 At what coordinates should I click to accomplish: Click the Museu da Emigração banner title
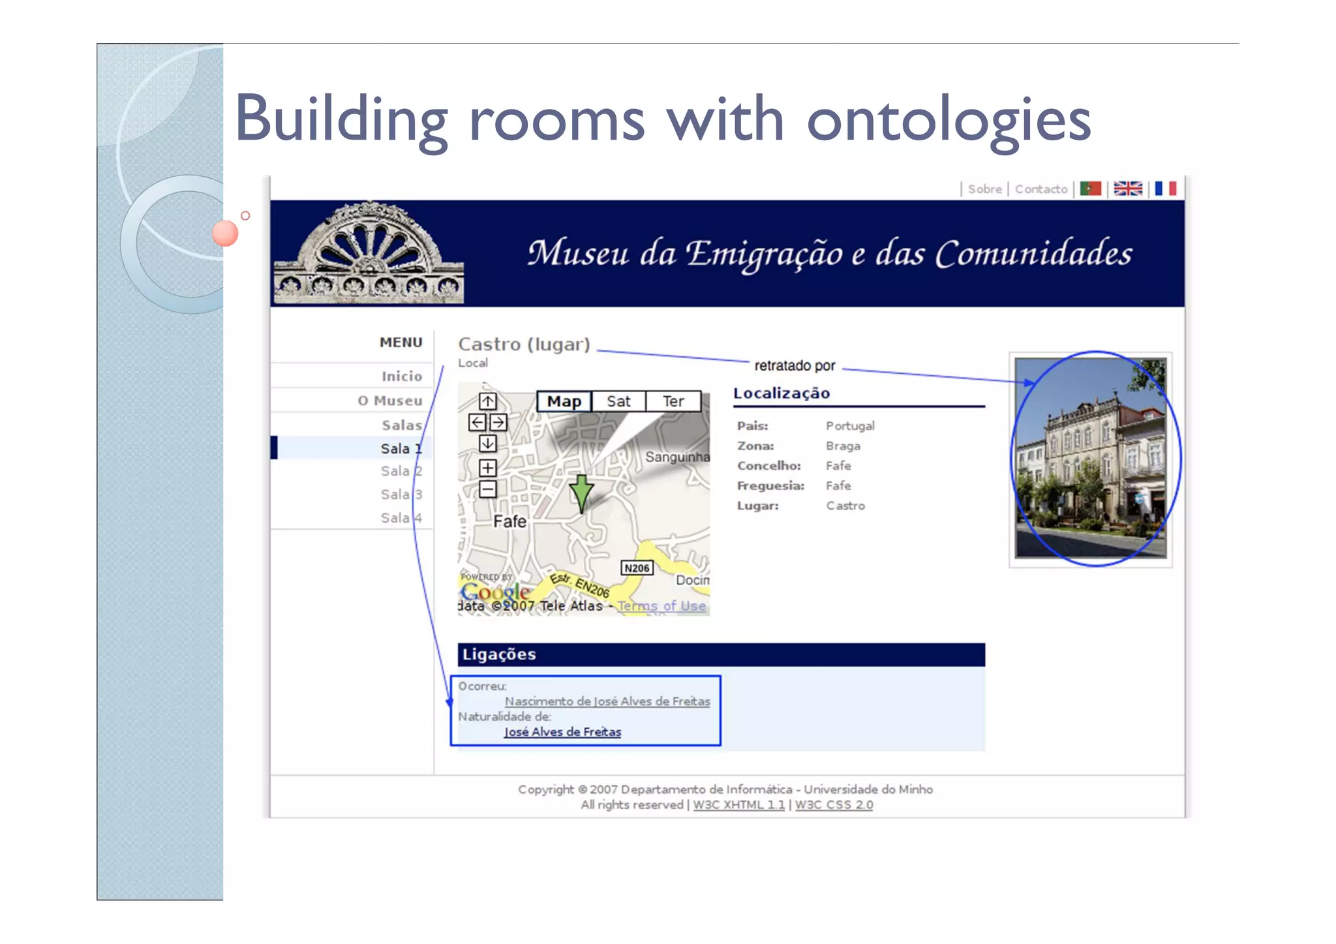830,253
